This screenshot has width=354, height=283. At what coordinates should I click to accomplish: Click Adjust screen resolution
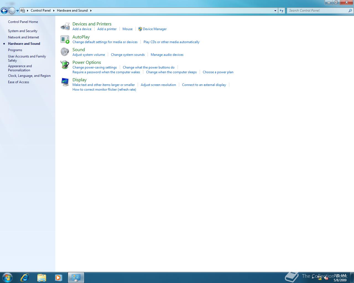[x=158, y=85]
